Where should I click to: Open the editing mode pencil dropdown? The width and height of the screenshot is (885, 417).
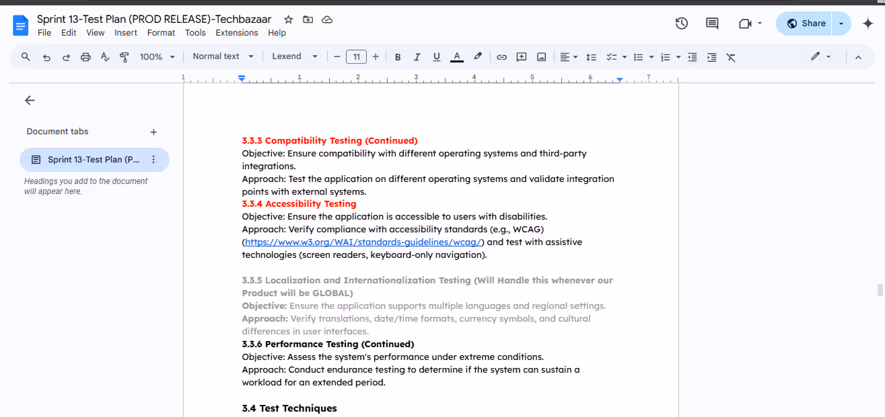point(820,57)
